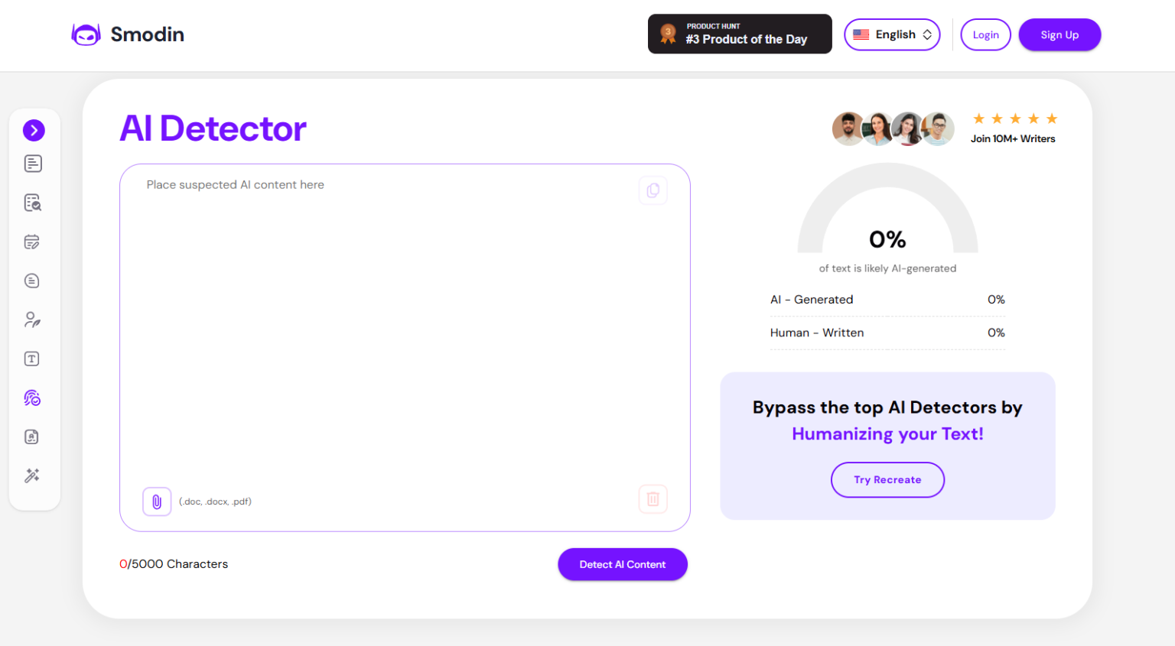Open the English language dropdown
Image resolution: width=1175 pixels, height=646 pixels.
point(891,34)
